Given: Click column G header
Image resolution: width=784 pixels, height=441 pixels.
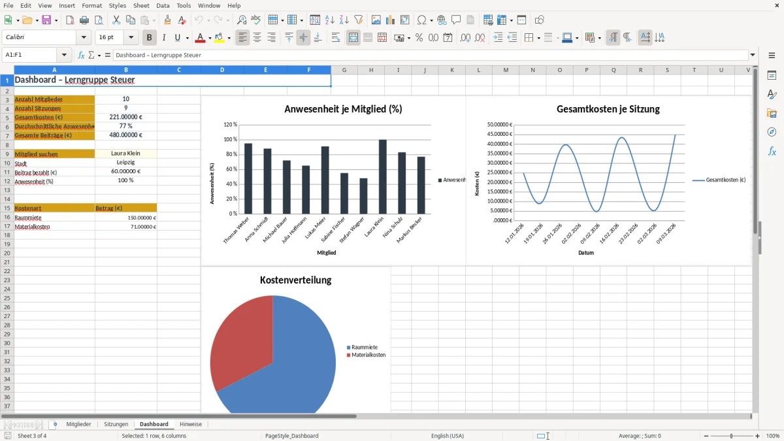Looking at the screenshot, I should click(x=344, y=70).
